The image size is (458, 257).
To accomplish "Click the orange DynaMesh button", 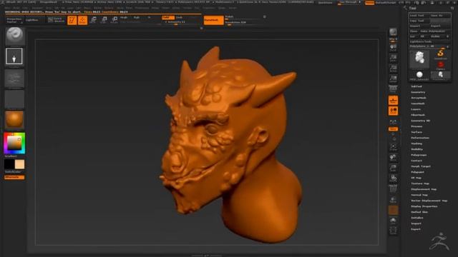I will [x=213, y=20].
